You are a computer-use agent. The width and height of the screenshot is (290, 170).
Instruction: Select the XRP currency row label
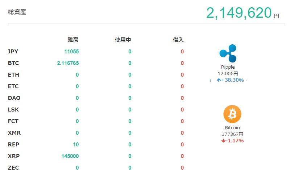click(13, 156)
